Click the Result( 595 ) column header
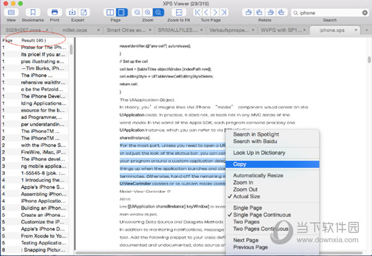The width and height of the screenshot is (372, 256). 33,40
